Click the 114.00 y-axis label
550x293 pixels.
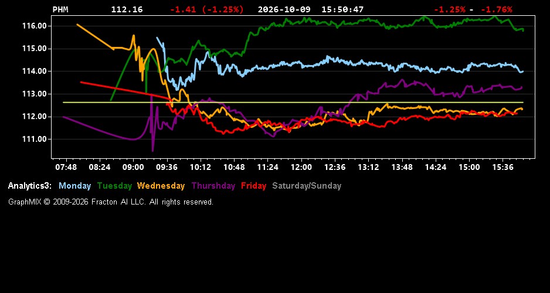35,71
